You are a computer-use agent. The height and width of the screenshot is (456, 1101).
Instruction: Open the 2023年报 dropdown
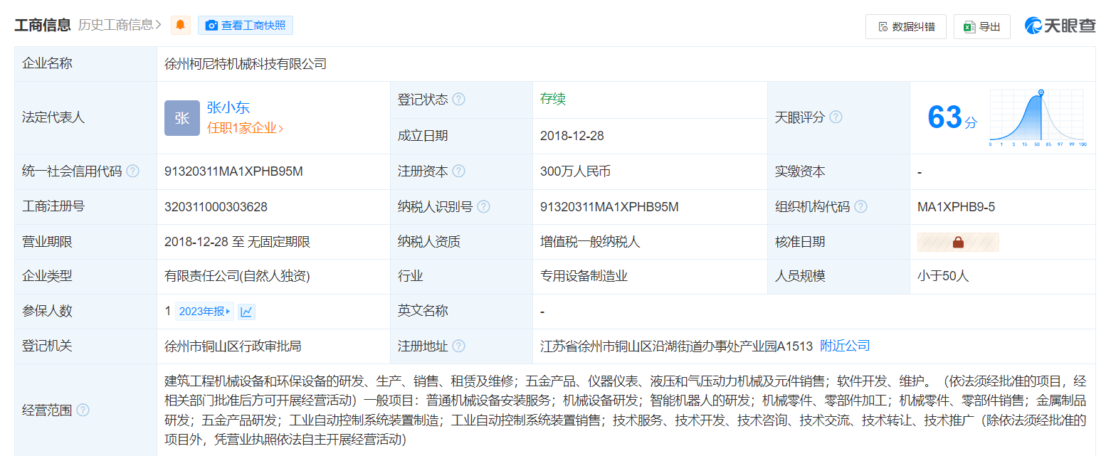click(x=204, y=311)
